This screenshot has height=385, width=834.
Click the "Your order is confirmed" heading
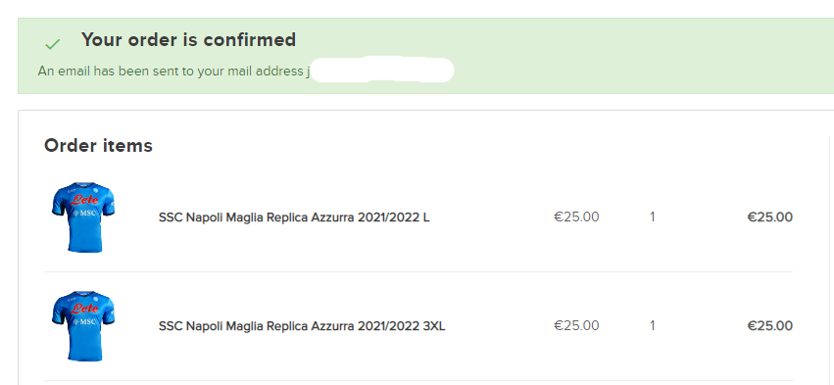(188, 40)
